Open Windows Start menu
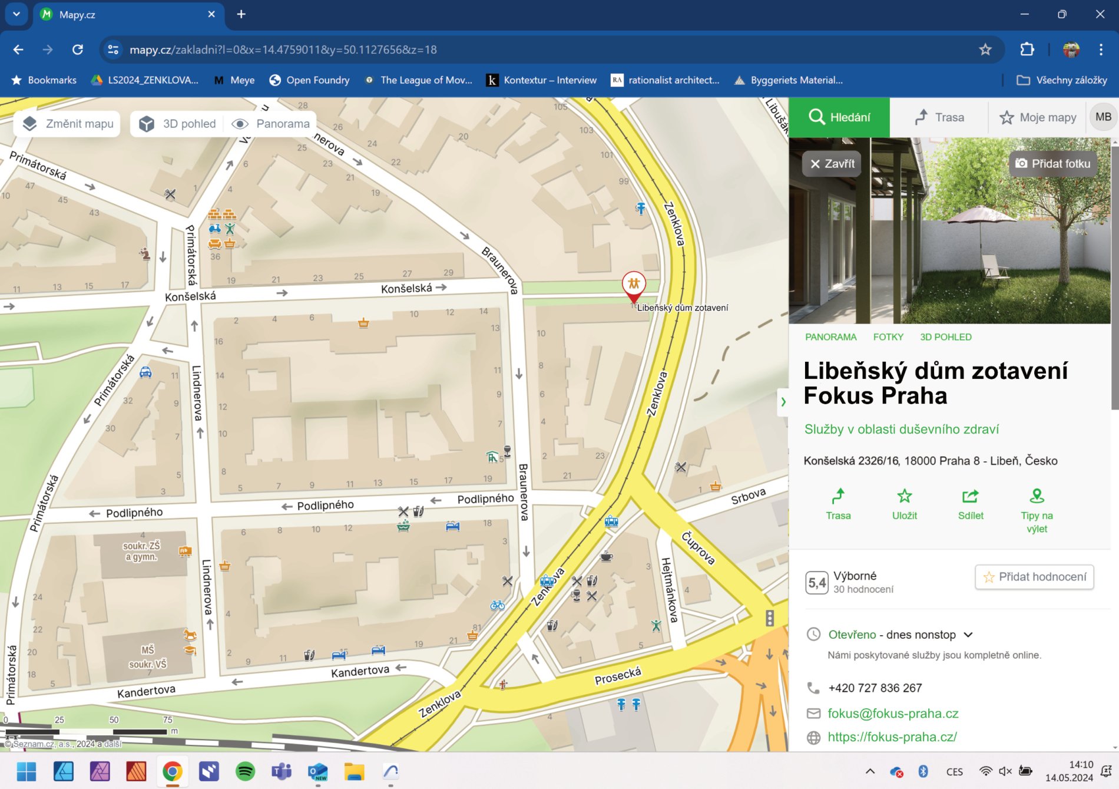 [27, 771]
